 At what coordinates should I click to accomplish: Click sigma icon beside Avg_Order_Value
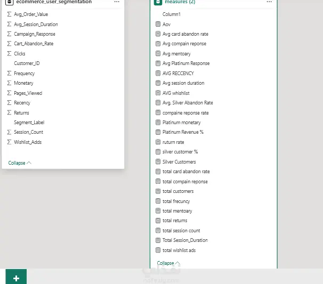[x=9, y=14]
